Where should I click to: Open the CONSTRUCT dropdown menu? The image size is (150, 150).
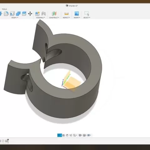click(x=54, y=18)
